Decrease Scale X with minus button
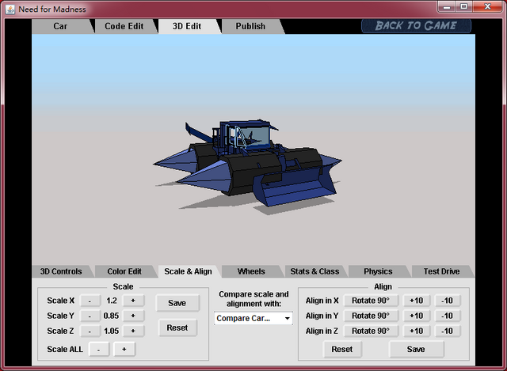 (90, 301)
